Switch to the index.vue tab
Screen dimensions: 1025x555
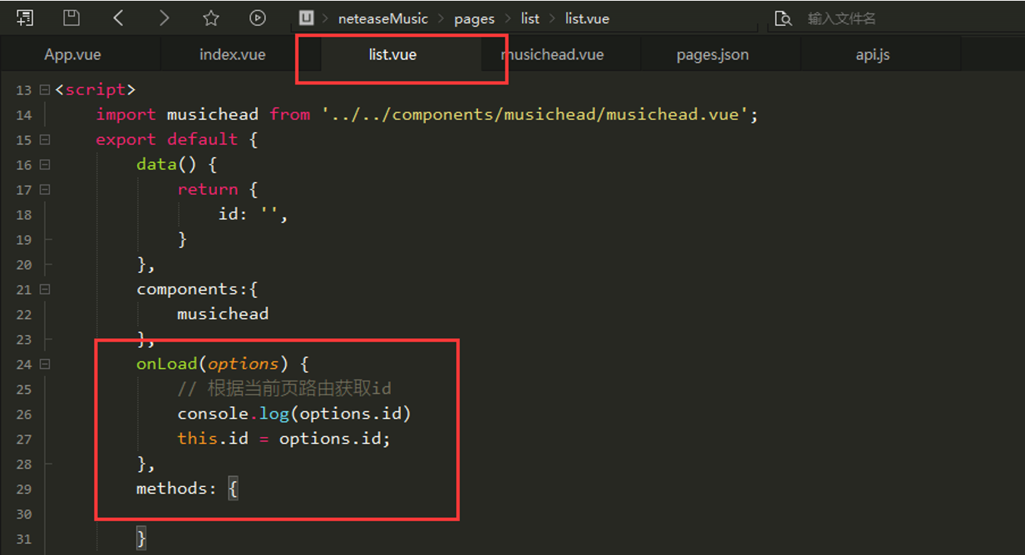(232, 54)
